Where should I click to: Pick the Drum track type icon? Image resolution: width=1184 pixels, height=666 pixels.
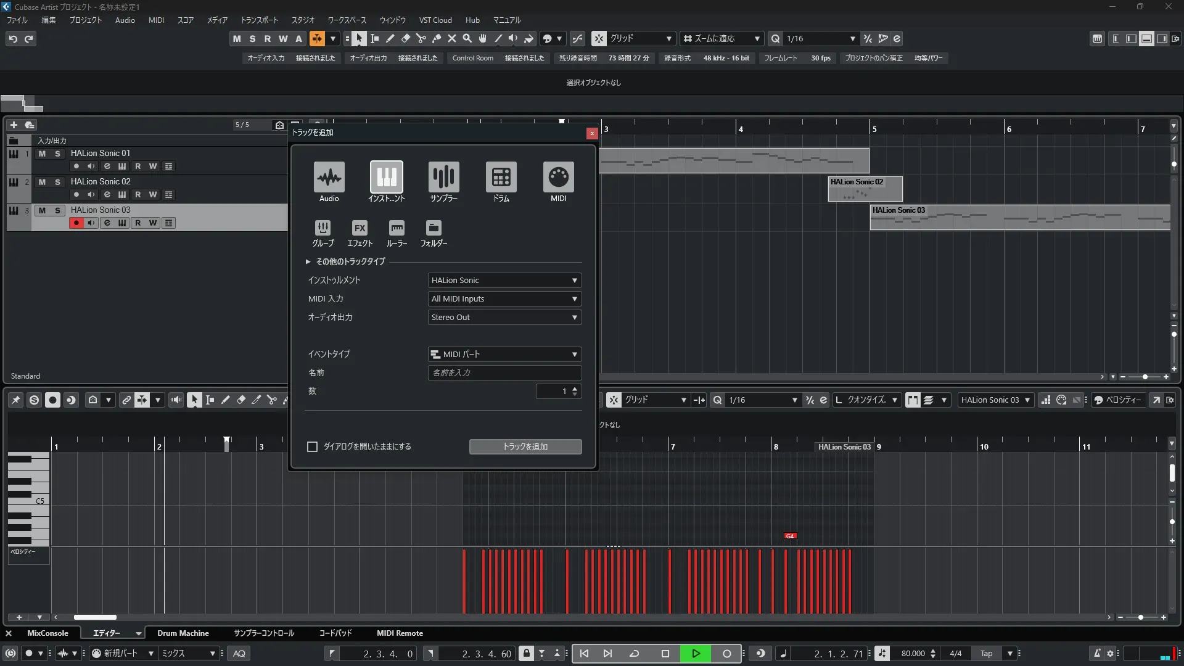tap(501, 178)
